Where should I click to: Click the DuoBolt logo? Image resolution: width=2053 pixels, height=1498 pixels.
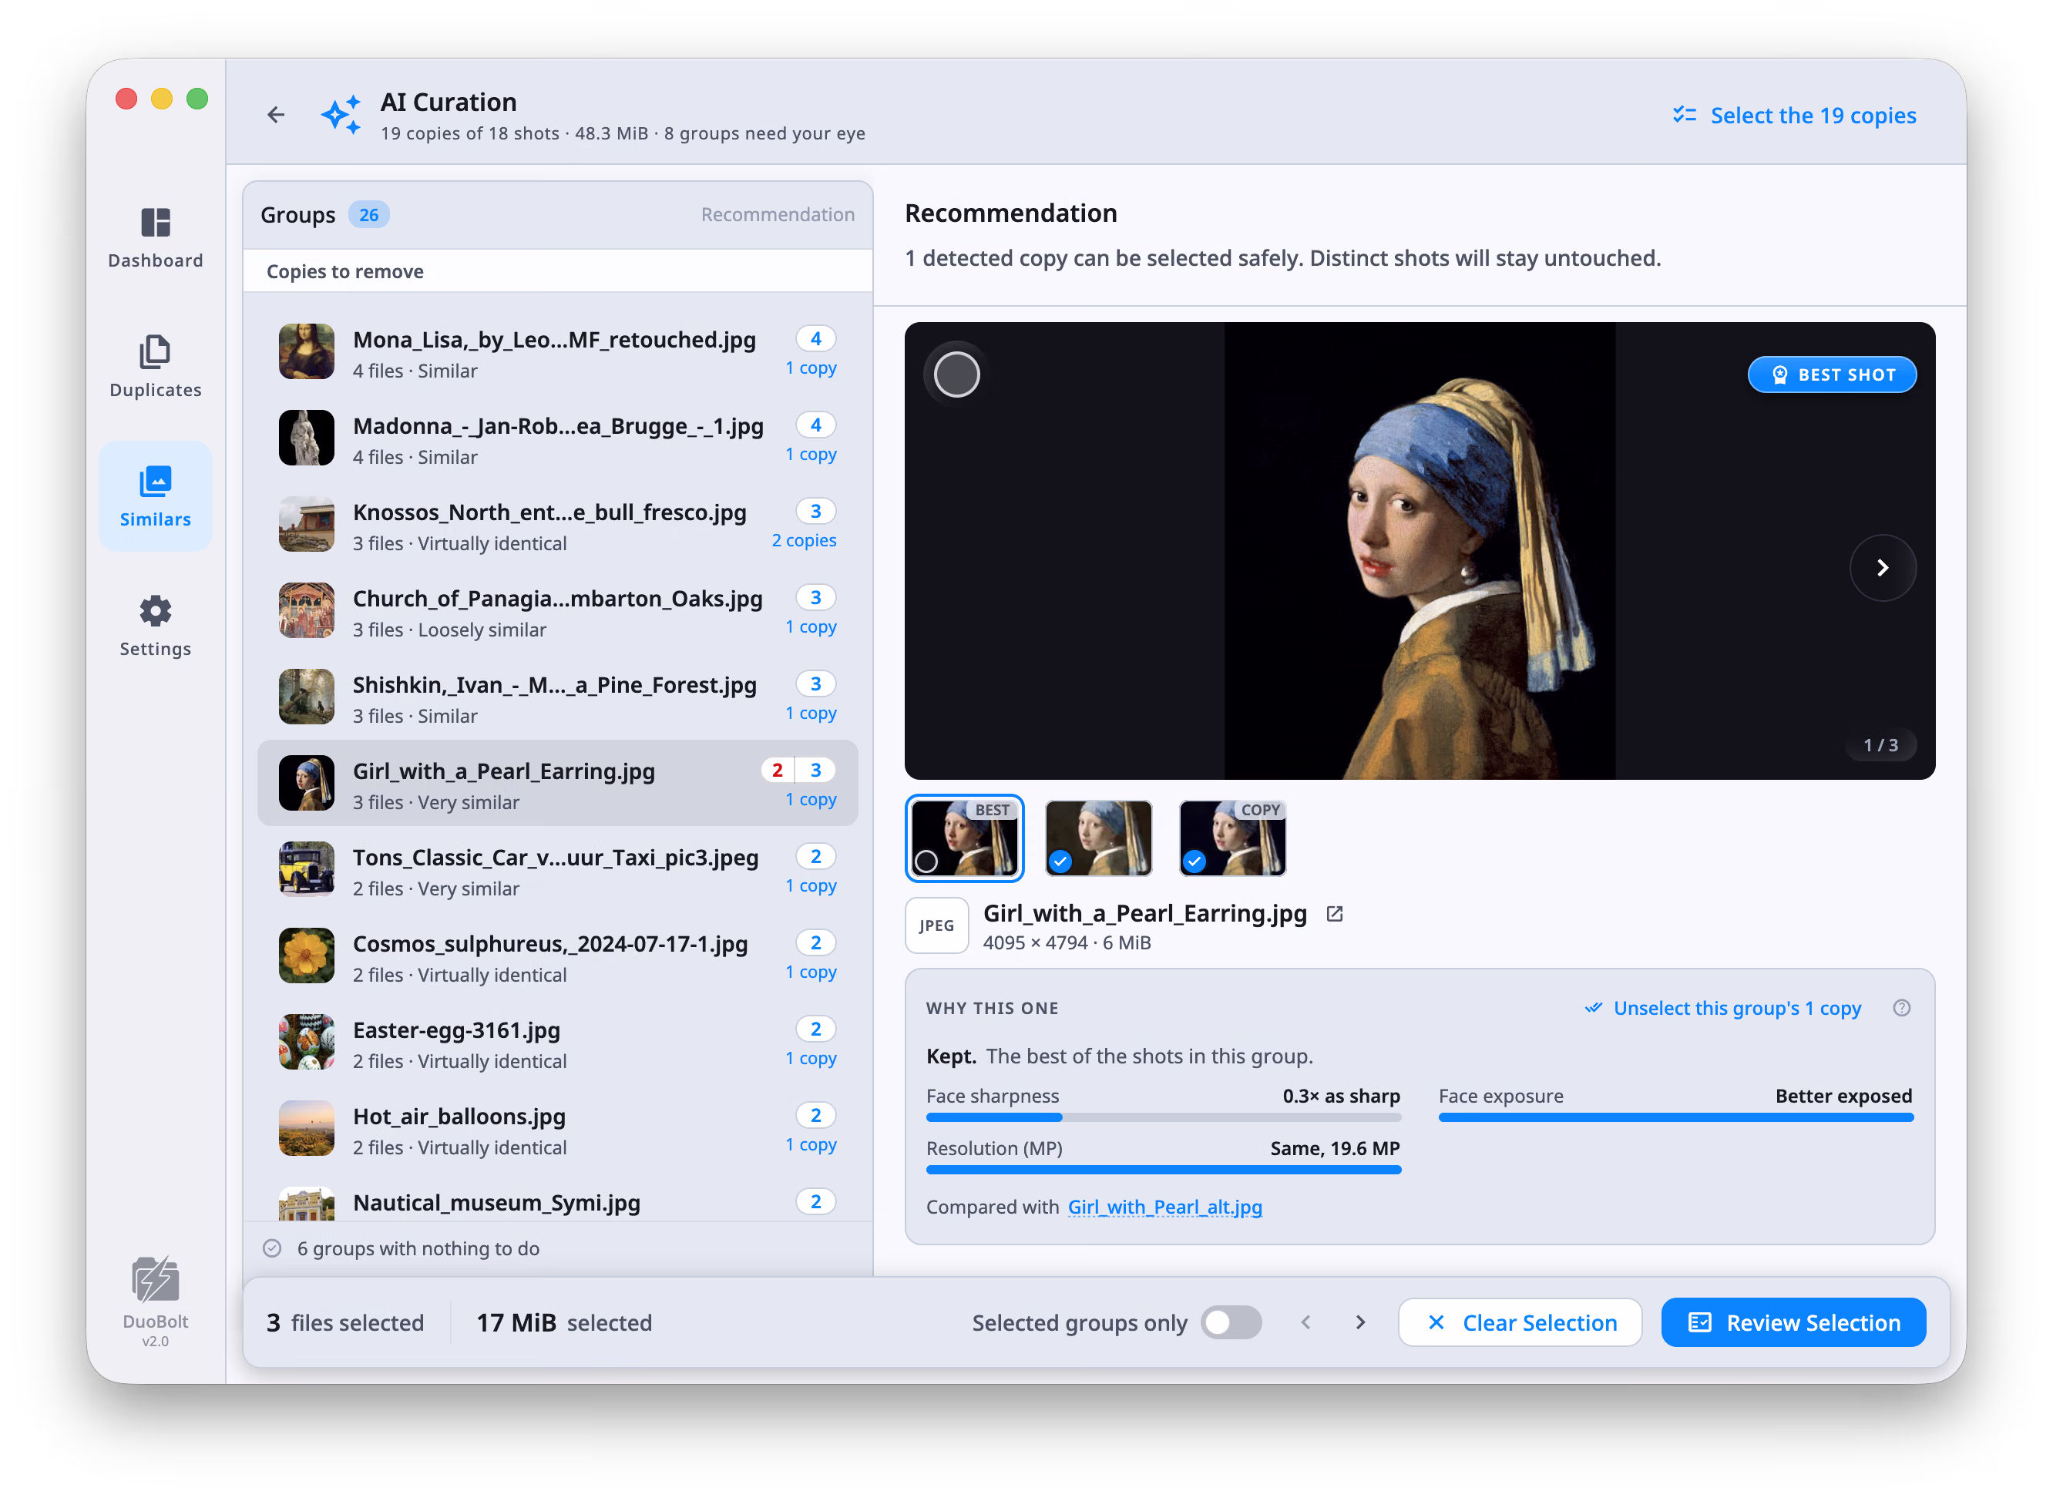click(155, 1279)
